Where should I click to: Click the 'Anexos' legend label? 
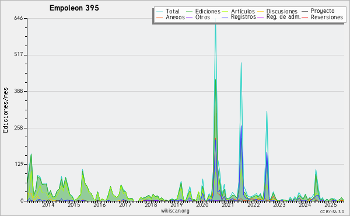(175, 17)
